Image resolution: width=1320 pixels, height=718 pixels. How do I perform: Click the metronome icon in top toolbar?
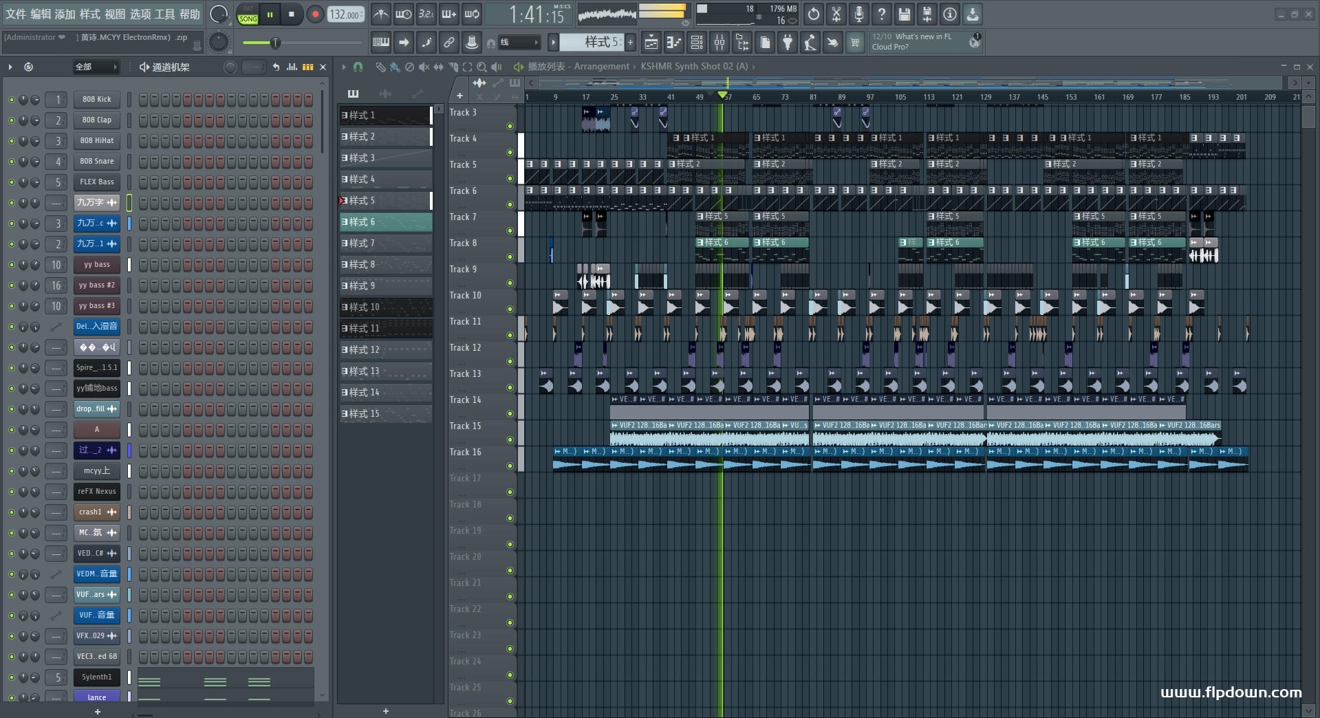click(x=380, y=14)
